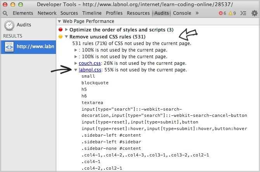Switch to the Console tab

[182, 13]
